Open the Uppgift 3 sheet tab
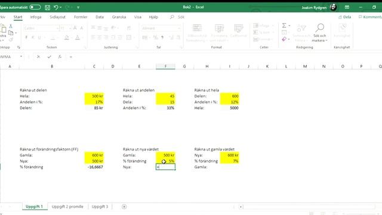The height and width of the screenshot is (215, 382). pos(100,207)
